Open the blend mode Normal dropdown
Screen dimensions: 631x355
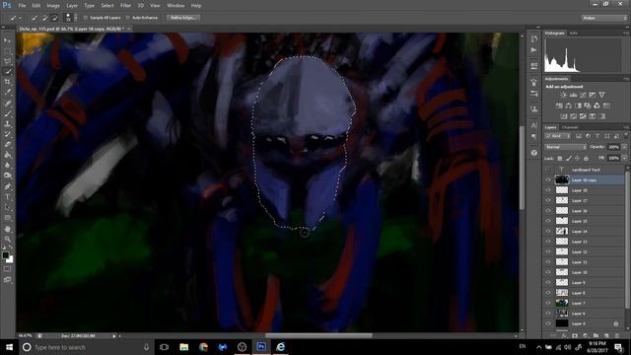565,147
